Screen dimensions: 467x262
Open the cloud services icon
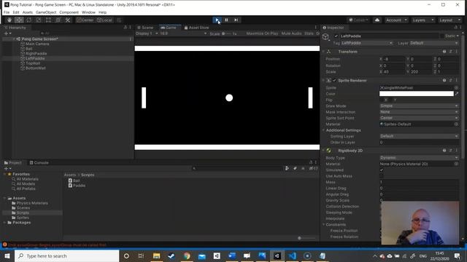point(377,20)
